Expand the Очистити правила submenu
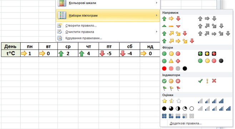235x129 pixels. (156, 32)
